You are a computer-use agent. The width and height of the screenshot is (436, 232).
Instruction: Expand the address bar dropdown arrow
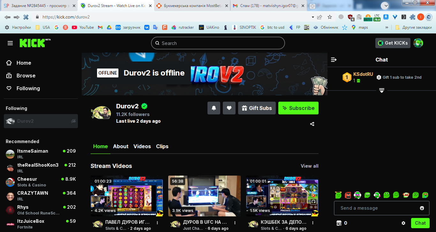[312, 17]
